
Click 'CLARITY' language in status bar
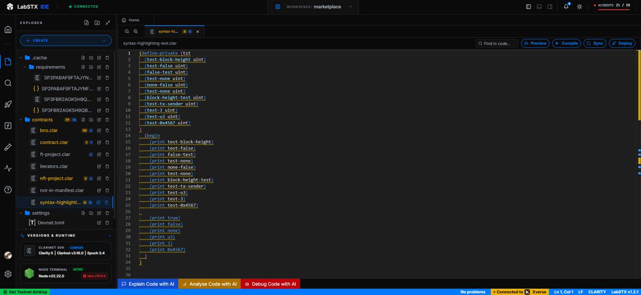click(x=597, y=292)
